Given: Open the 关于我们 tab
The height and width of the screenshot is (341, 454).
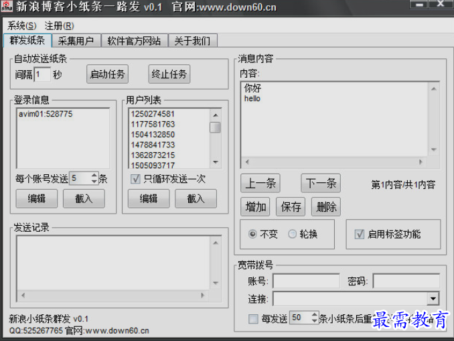Looking at the screenshot, I should [x=192, y=41].
